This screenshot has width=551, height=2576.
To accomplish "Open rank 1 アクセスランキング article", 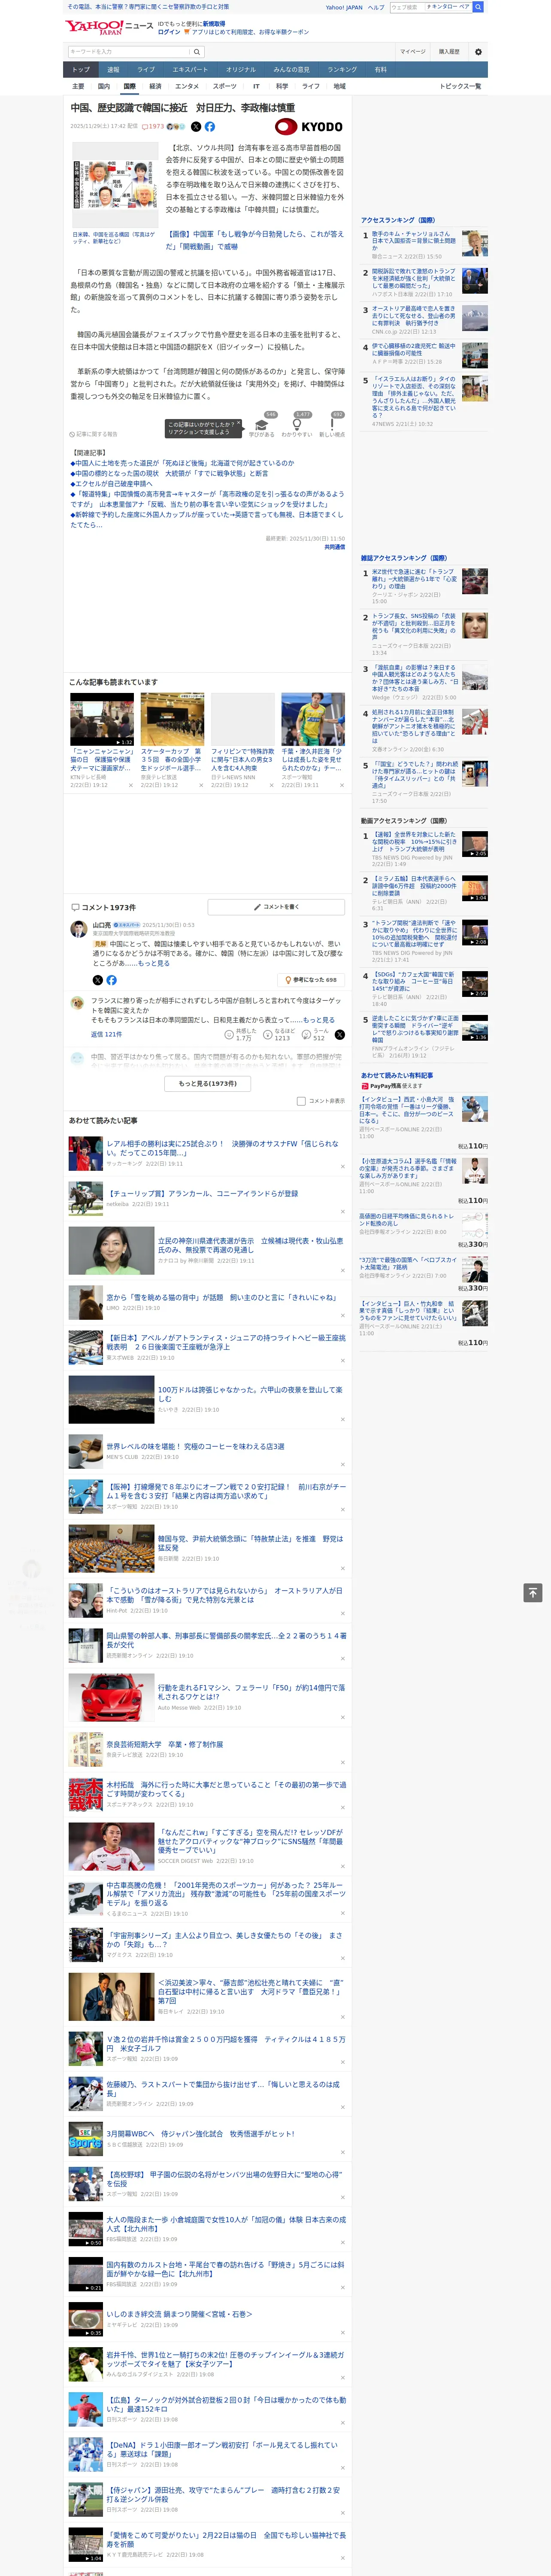I will tap(413, 240).
